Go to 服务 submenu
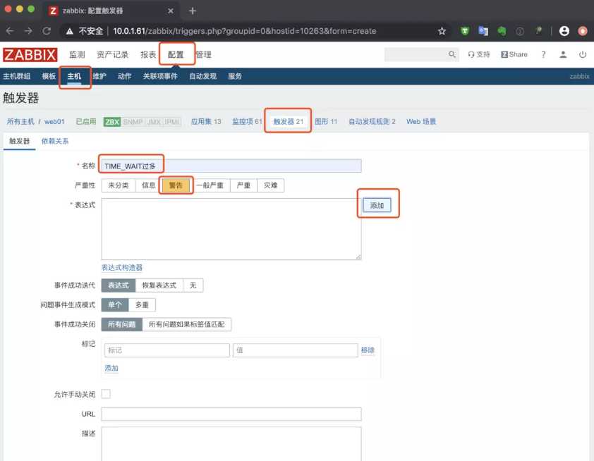The image size is (594, 461). 235,76
